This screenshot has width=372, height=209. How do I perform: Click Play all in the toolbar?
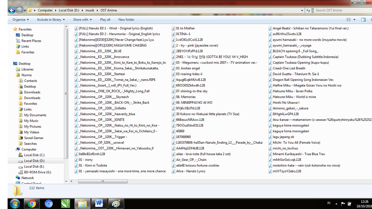105,19
